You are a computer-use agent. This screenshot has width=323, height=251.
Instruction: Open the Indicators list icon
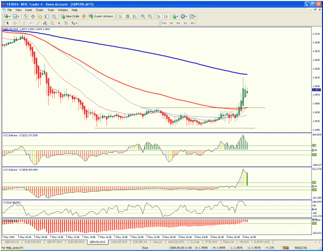coord(174,16)
